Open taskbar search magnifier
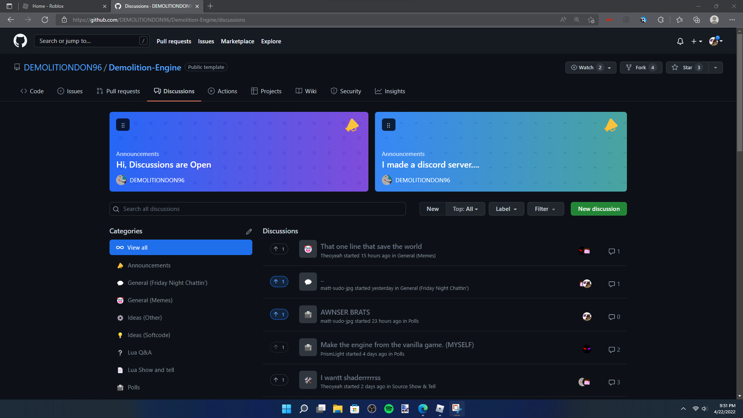This screenshot has height=418, width=743. point(303,409)
